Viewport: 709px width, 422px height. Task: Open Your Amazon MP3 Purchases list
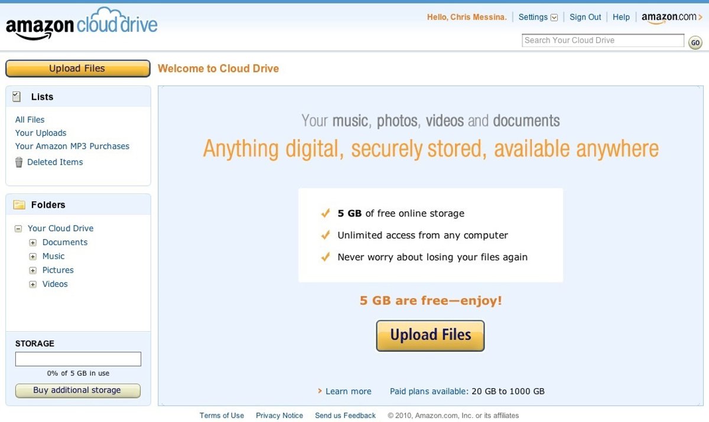(x=72, y=146)
